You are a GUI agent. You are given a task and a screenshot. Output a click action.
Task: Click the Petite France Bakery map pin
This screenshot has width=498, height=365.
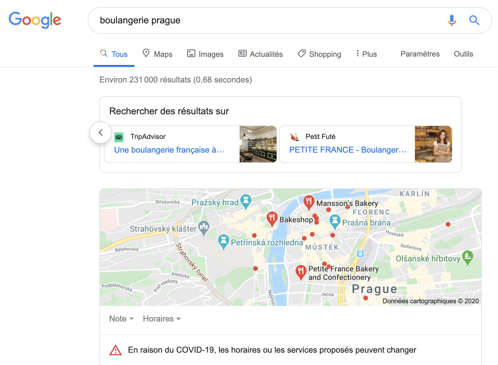(x=301, y=272)
